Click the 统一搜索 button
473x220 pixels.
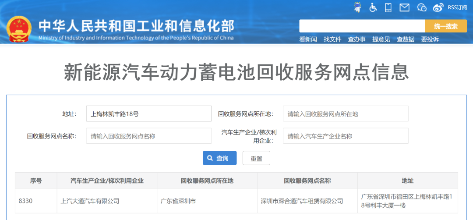446,26
